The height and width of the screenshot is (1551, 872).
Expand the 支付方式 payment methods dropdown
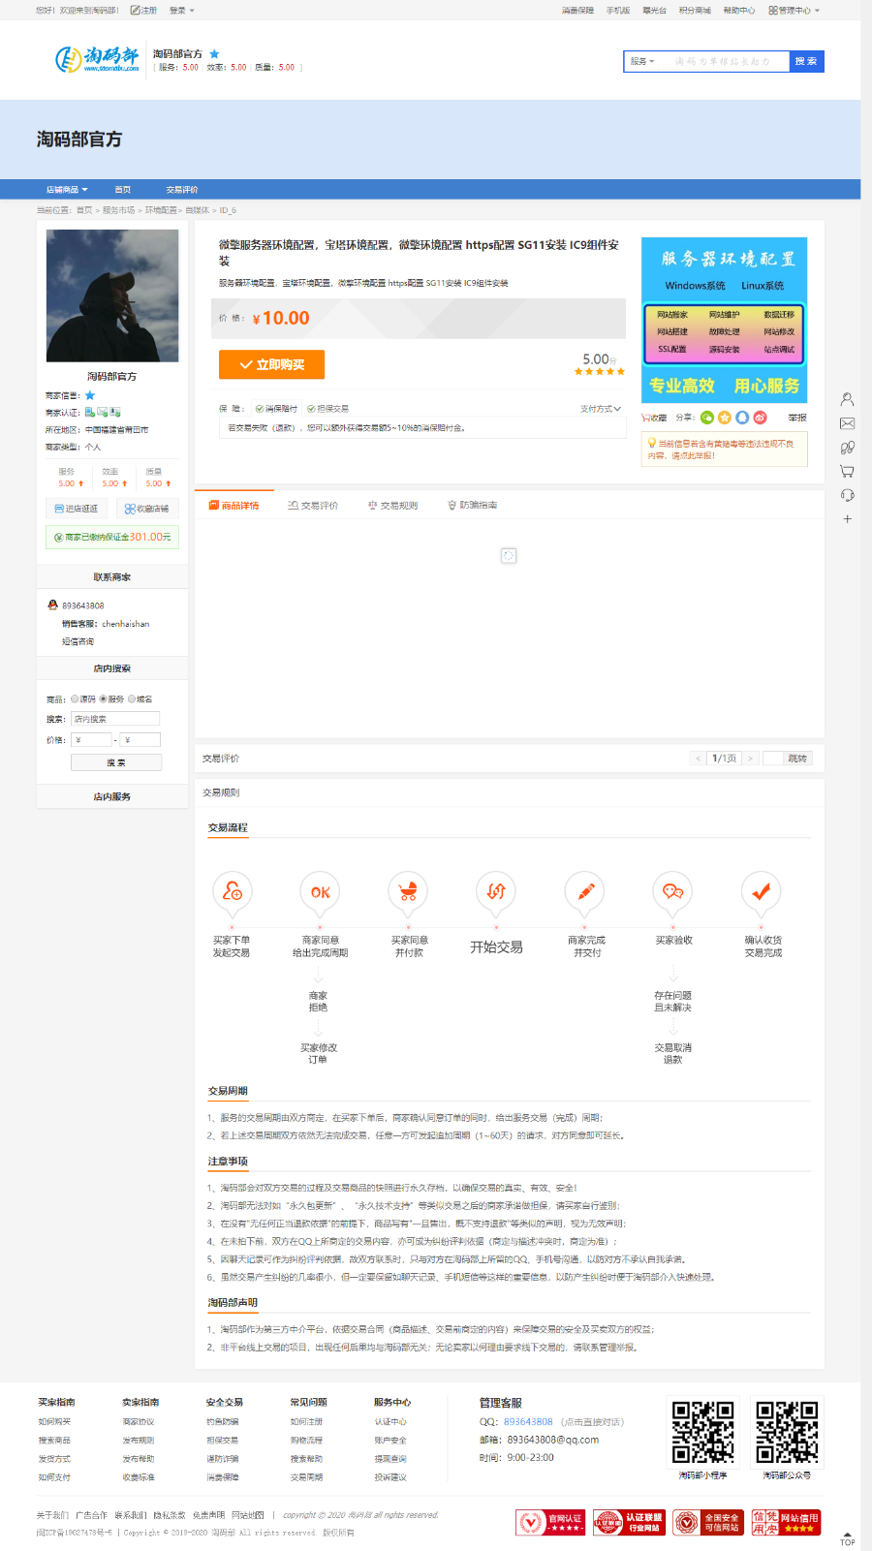[x=600, y=409]
